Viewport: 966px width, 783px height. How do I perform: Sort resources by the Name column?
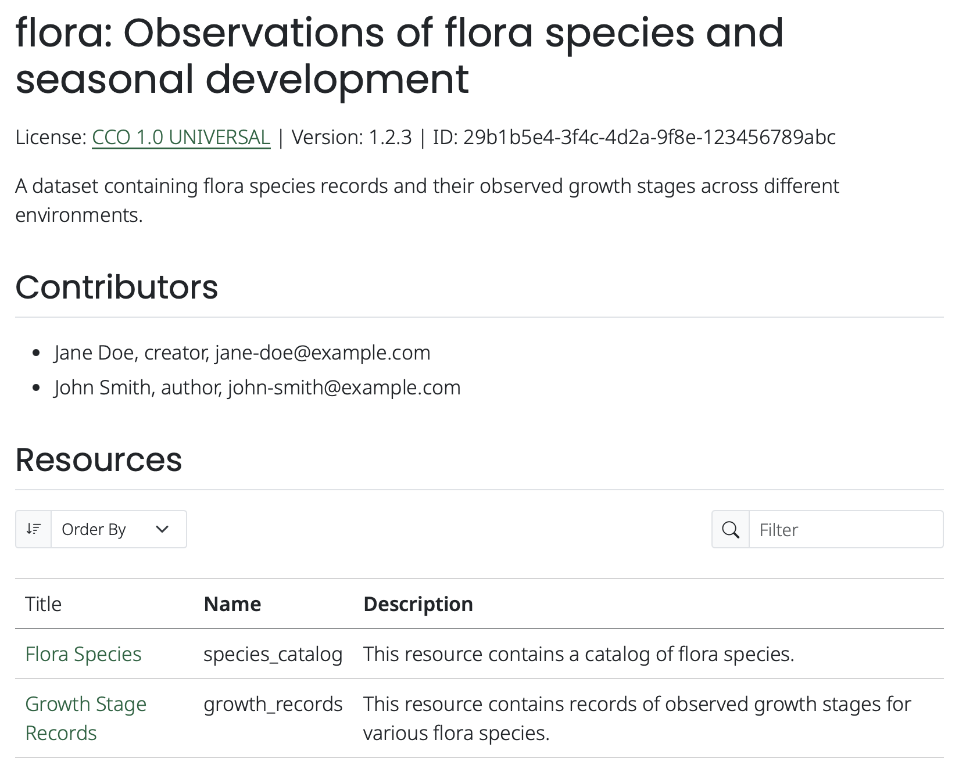tap(232, 604)
